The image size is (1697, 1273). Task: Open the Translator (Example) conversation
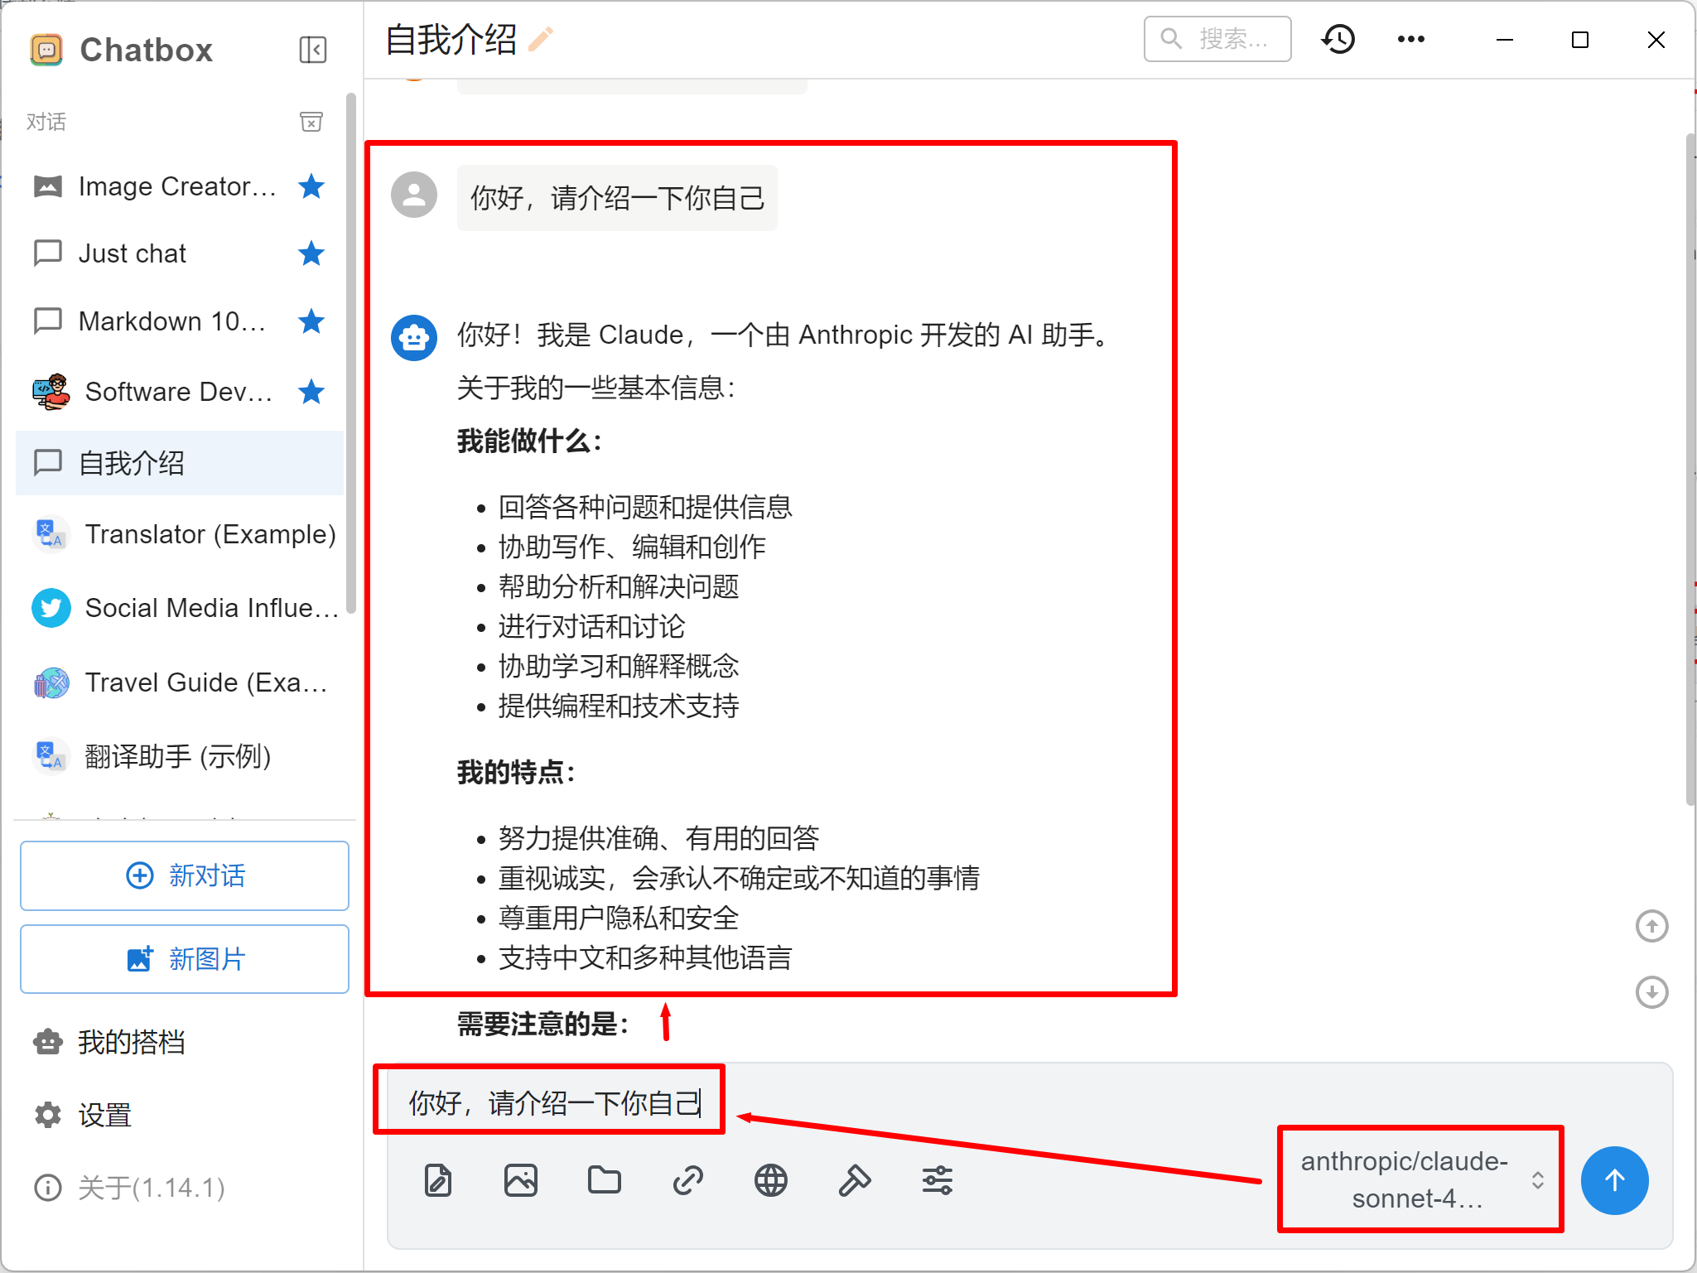[x=180, y=534]
